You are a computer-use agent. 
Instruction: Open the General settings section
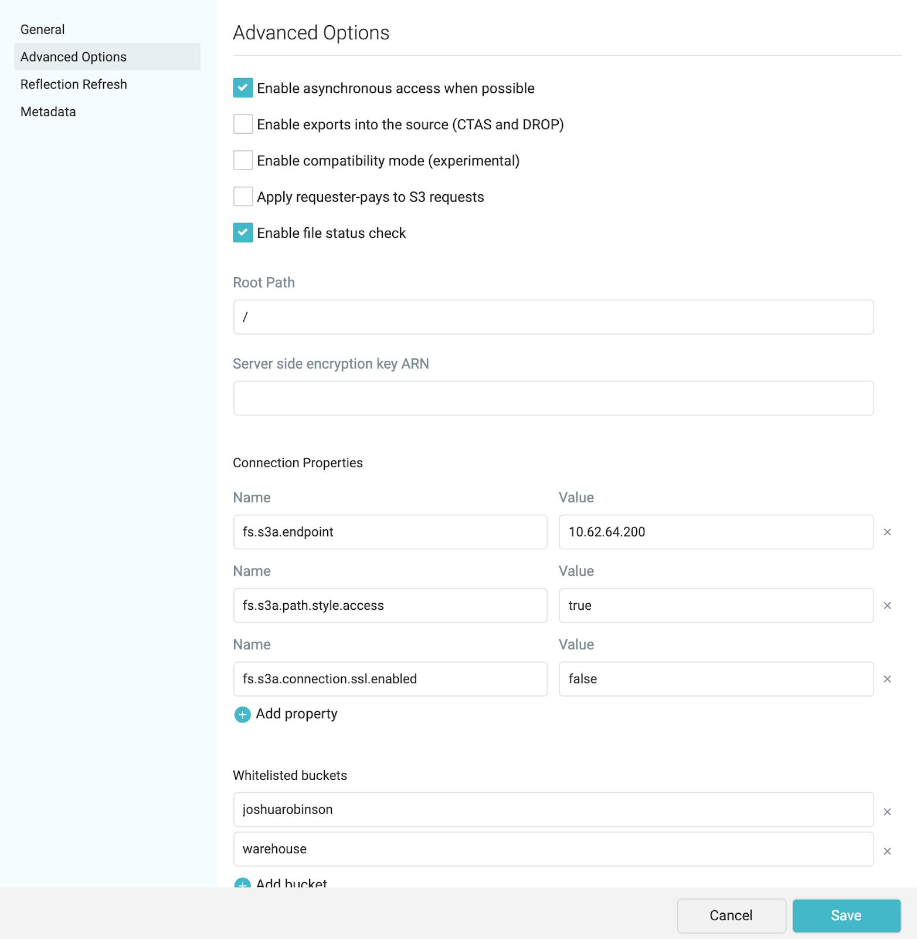click(x=43, y=29)
